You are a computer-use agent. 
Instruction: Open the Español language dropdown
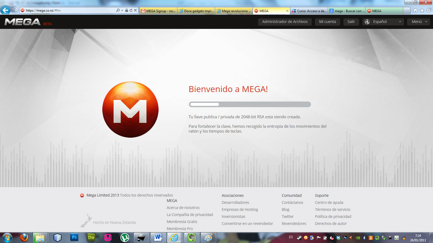383,22
